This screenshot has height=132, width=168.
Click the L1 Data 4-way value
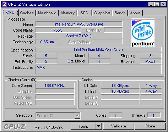151,86
